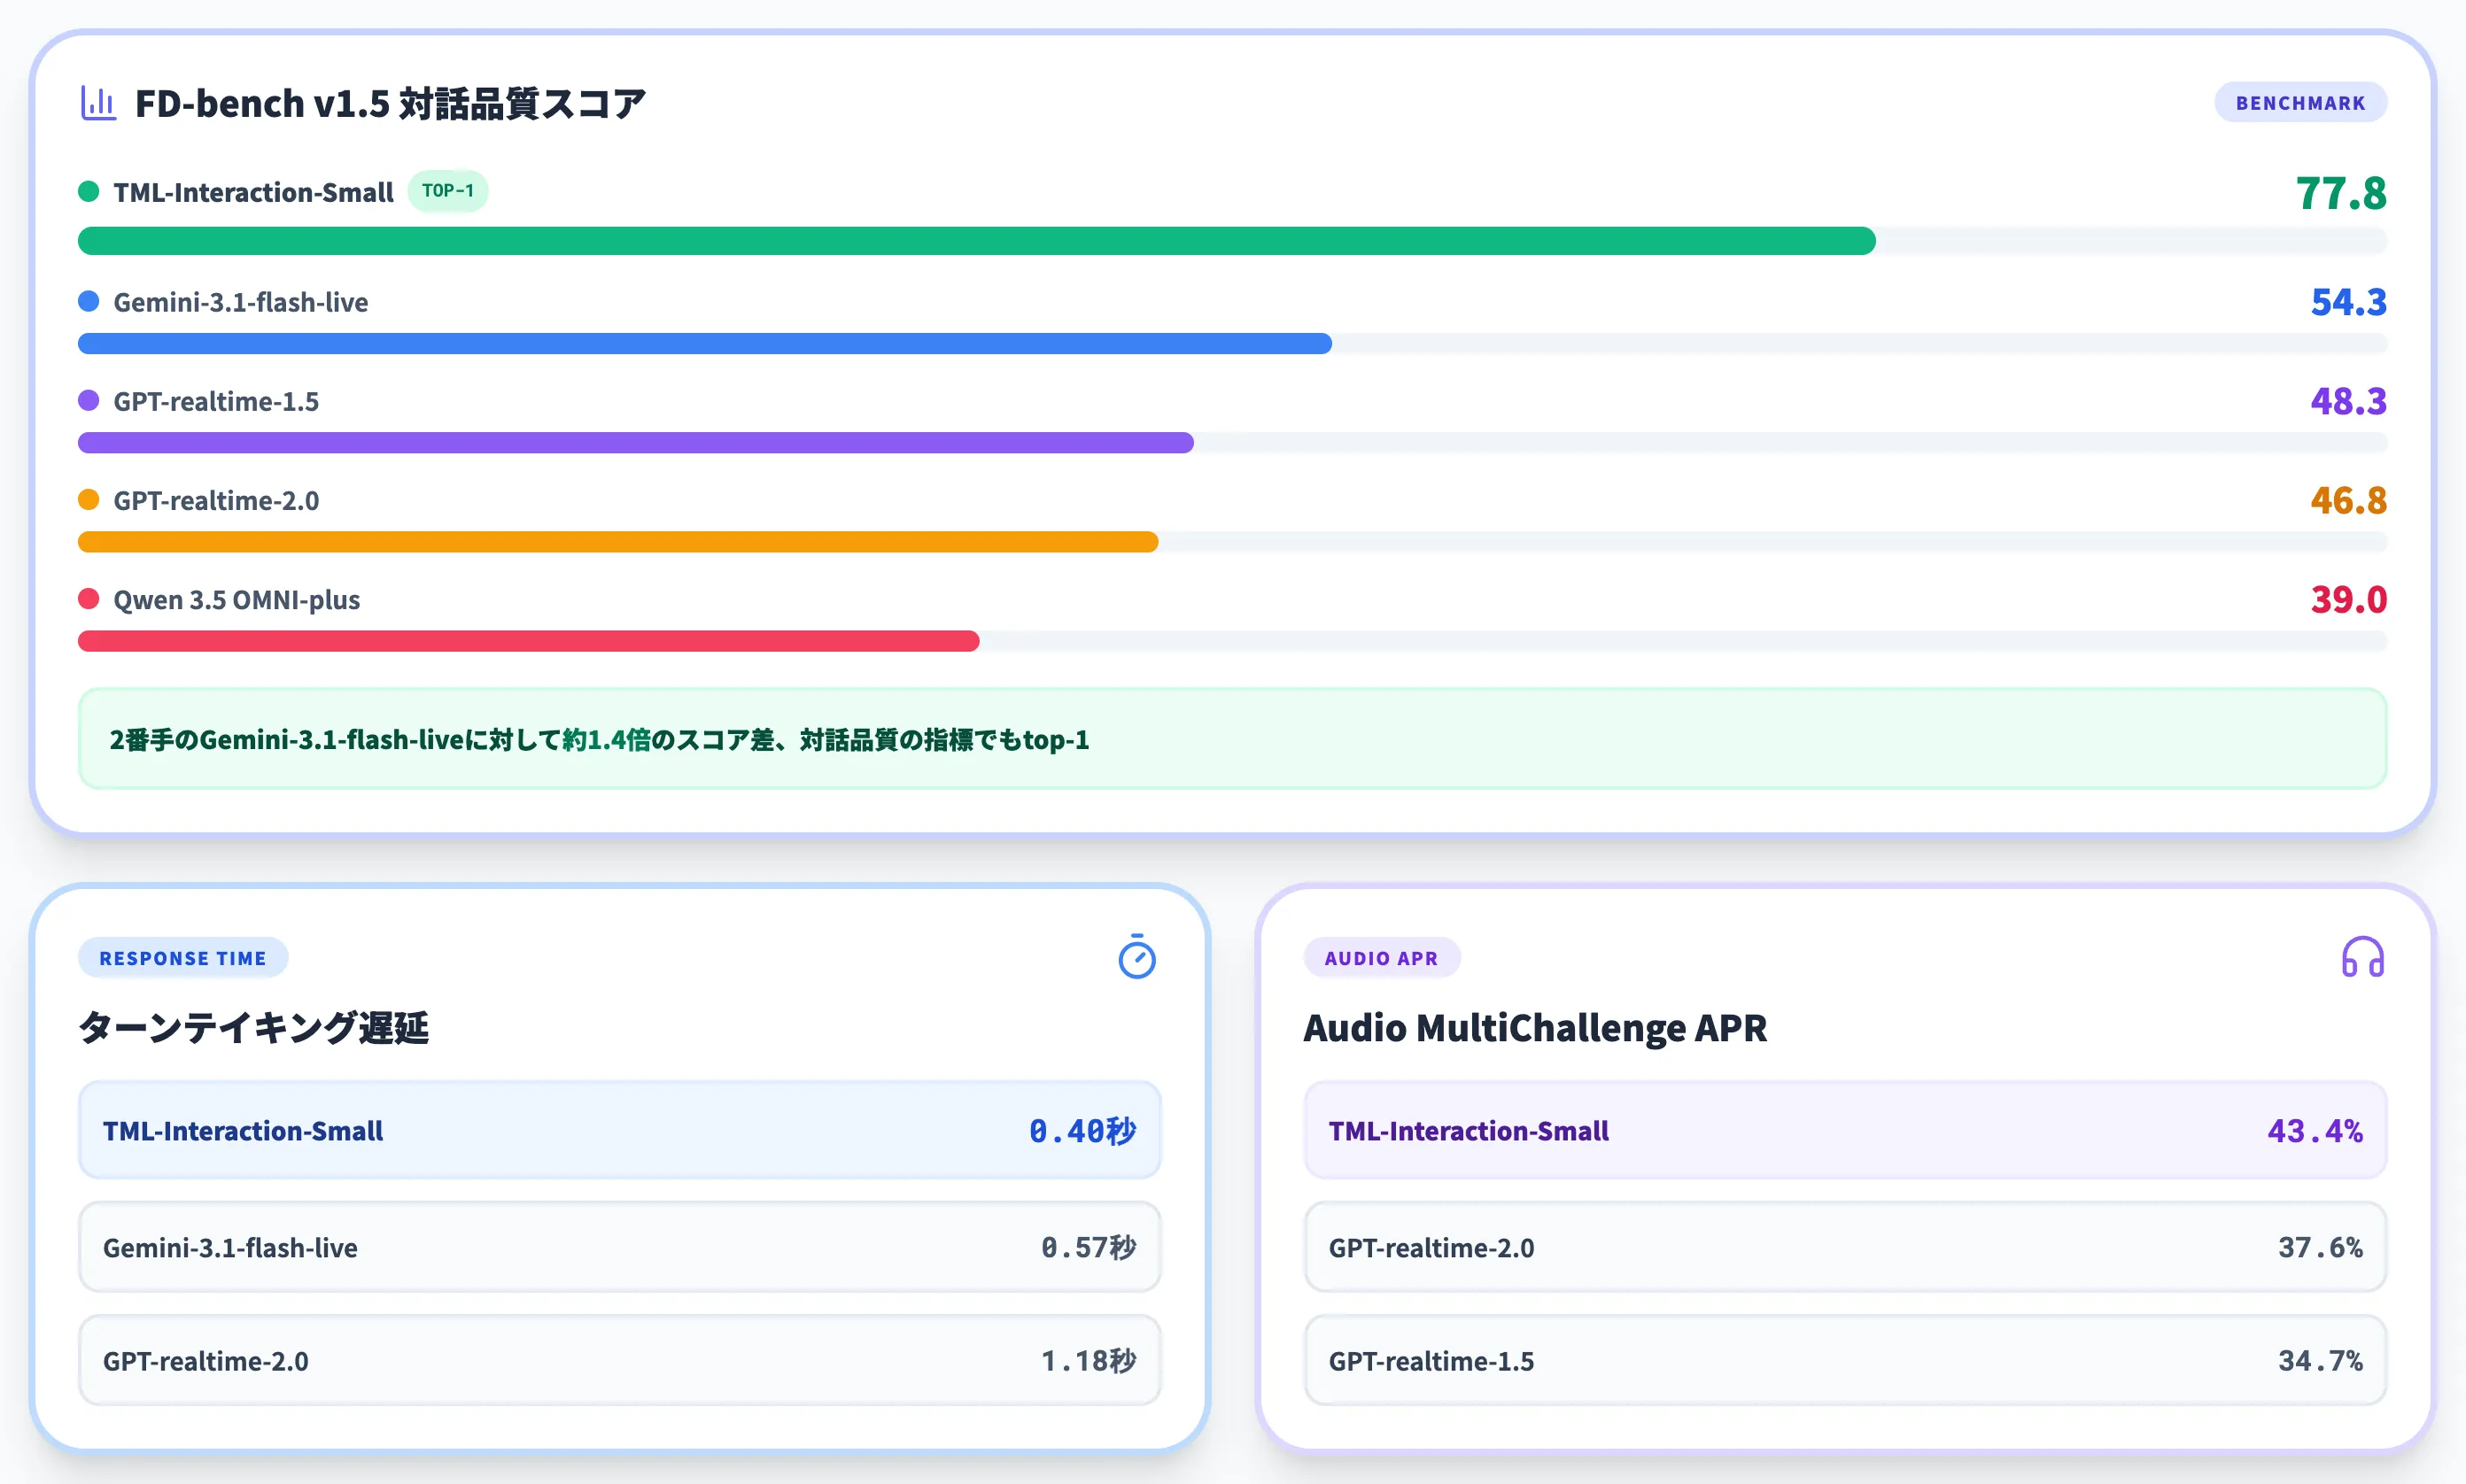Select the TML-Interaction-Small 0.40秒 row
The height and width of the screenshot is (1484, 2466).
pos(619,1130)
